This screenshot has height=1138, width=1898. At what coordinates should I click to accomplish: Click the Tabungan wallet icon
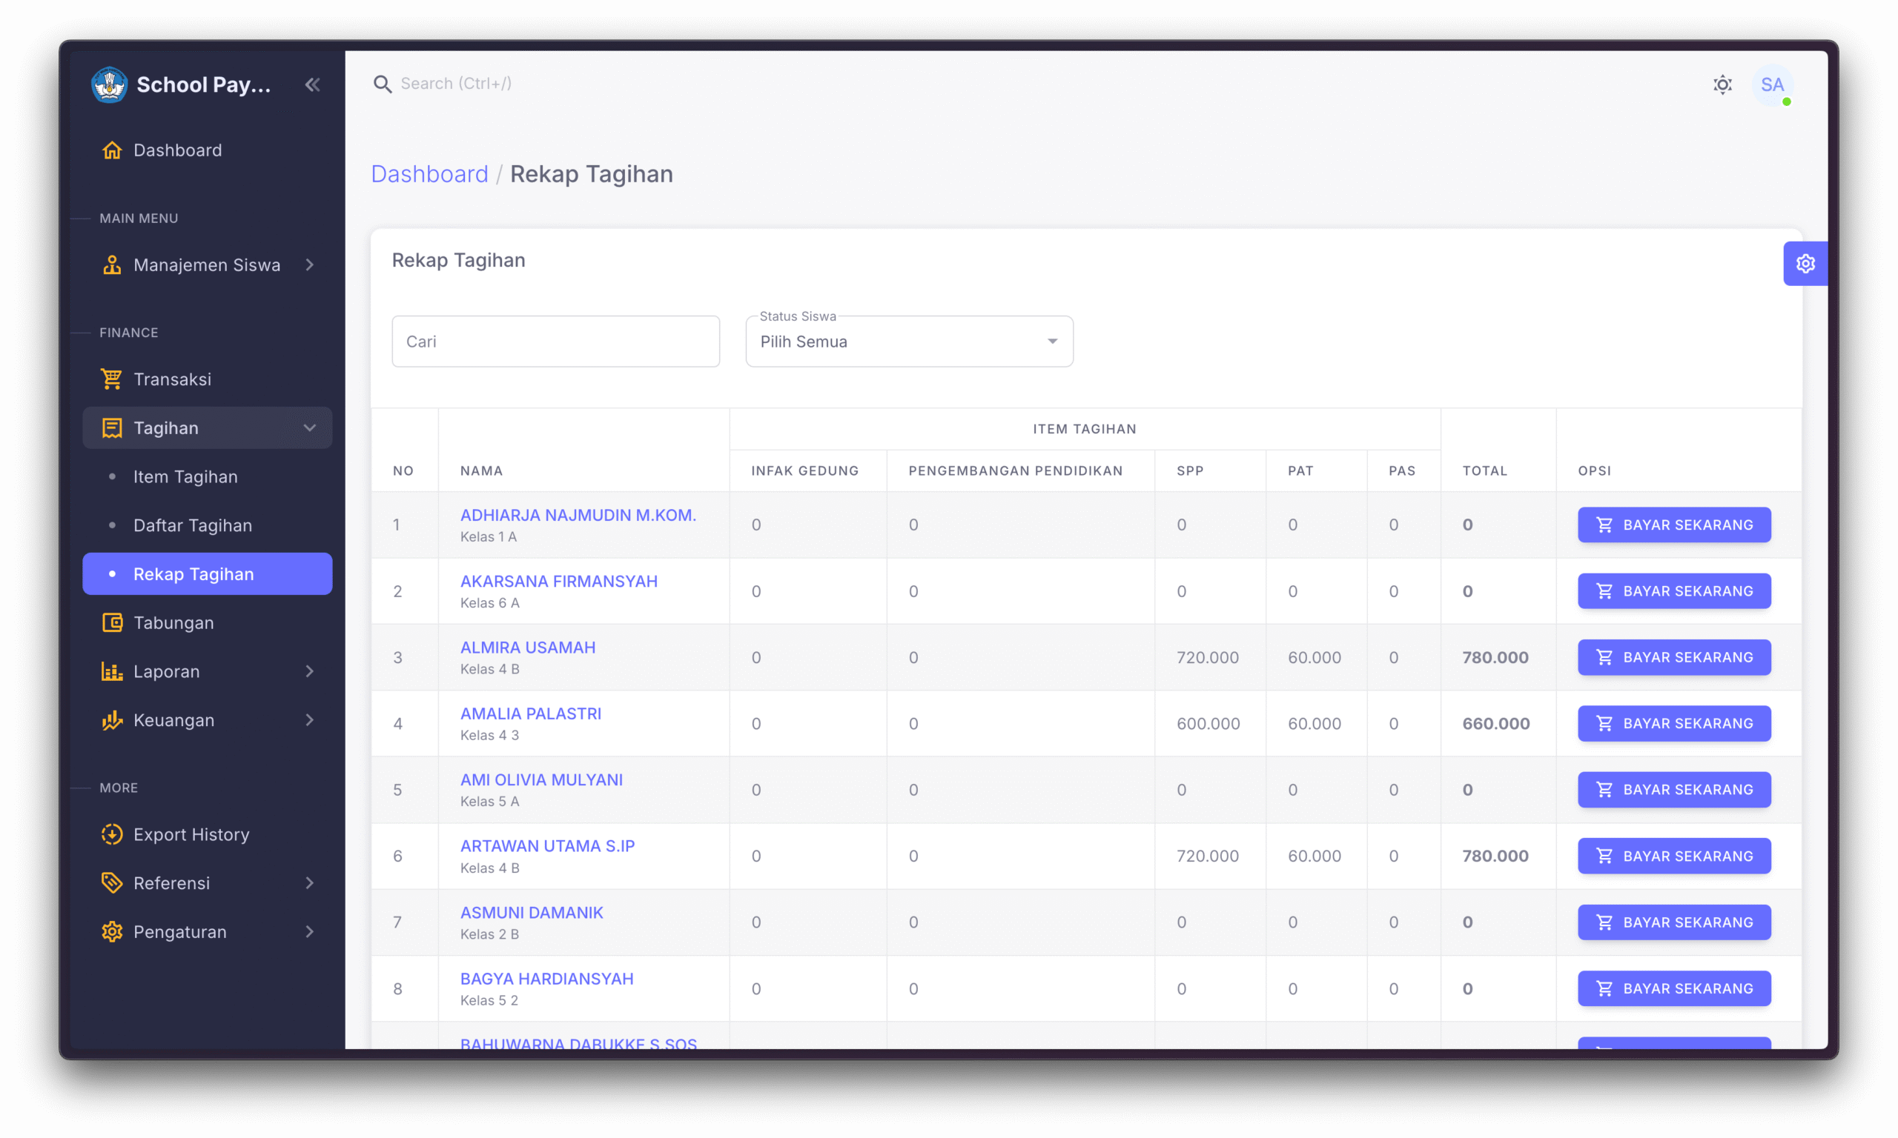click(x=112, y=622)
